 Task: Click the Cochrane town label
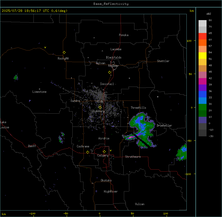point(83,146)
